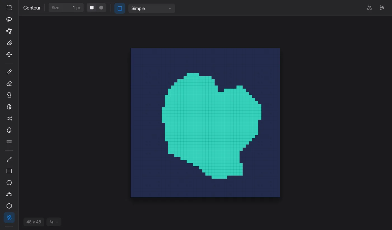The width and height of the screenshot is (392, 230).
Task: Select the active Contour tool
Action: coord(9,217)
